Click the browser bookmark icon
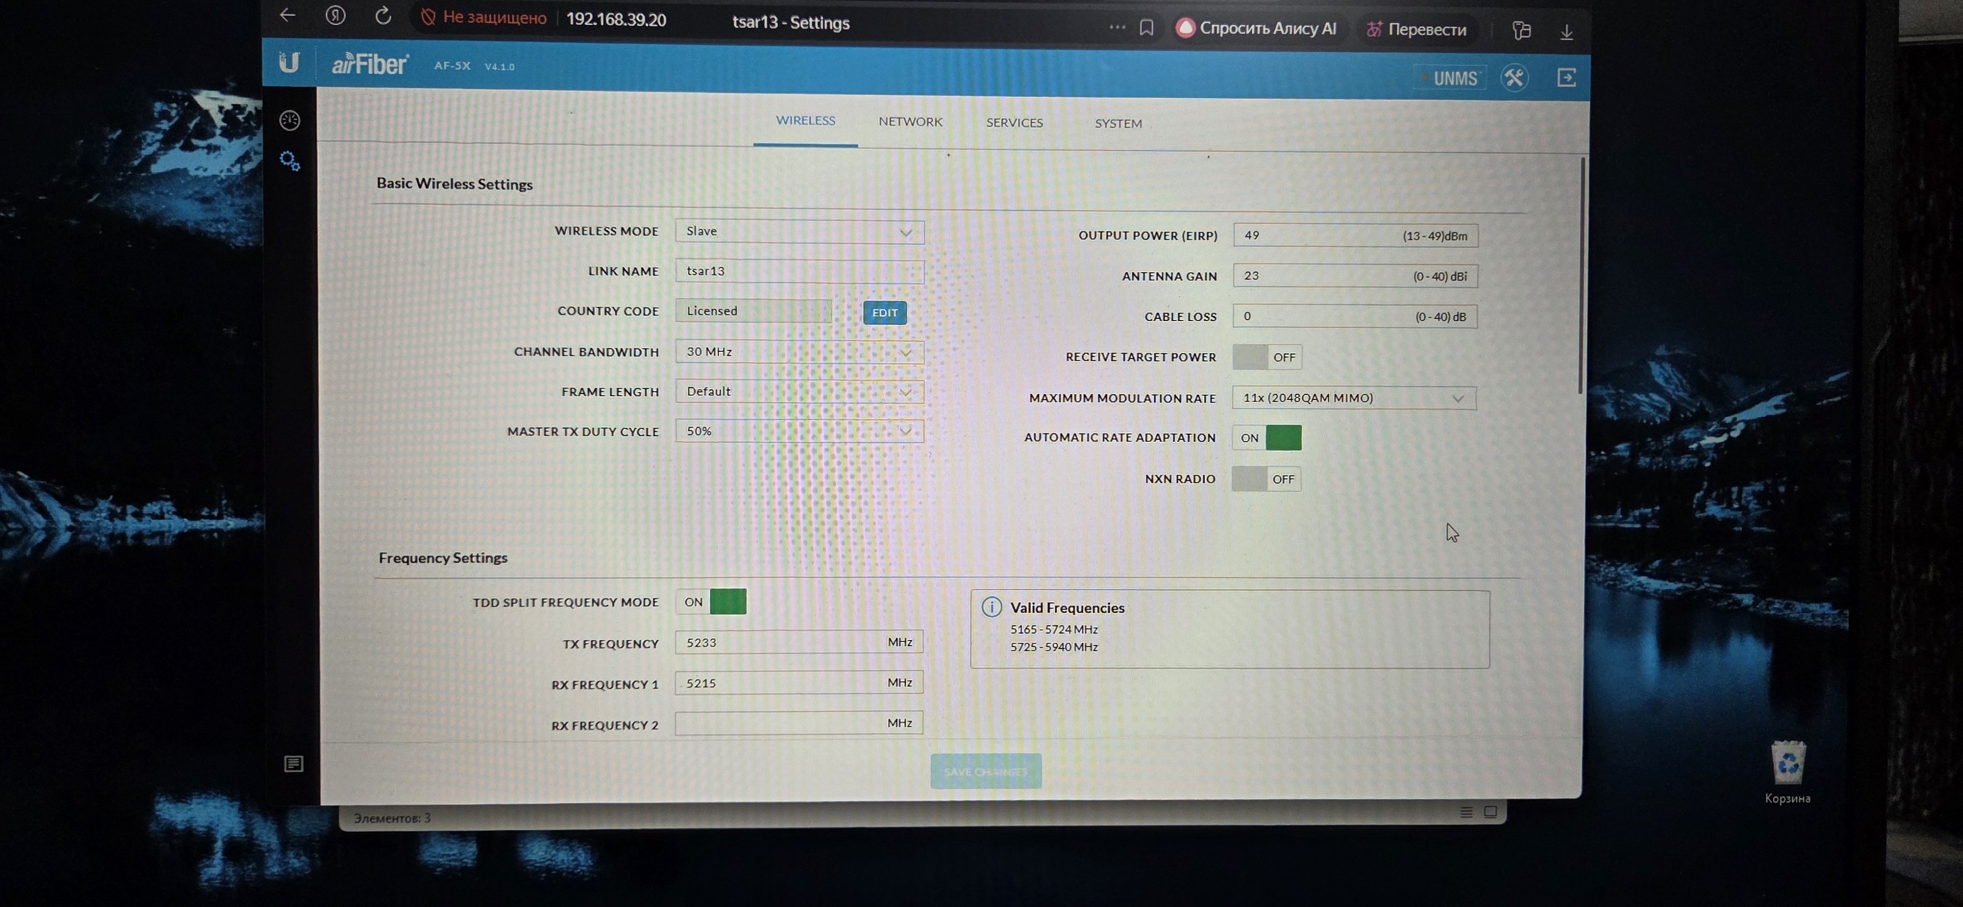 coord(1146,28)
